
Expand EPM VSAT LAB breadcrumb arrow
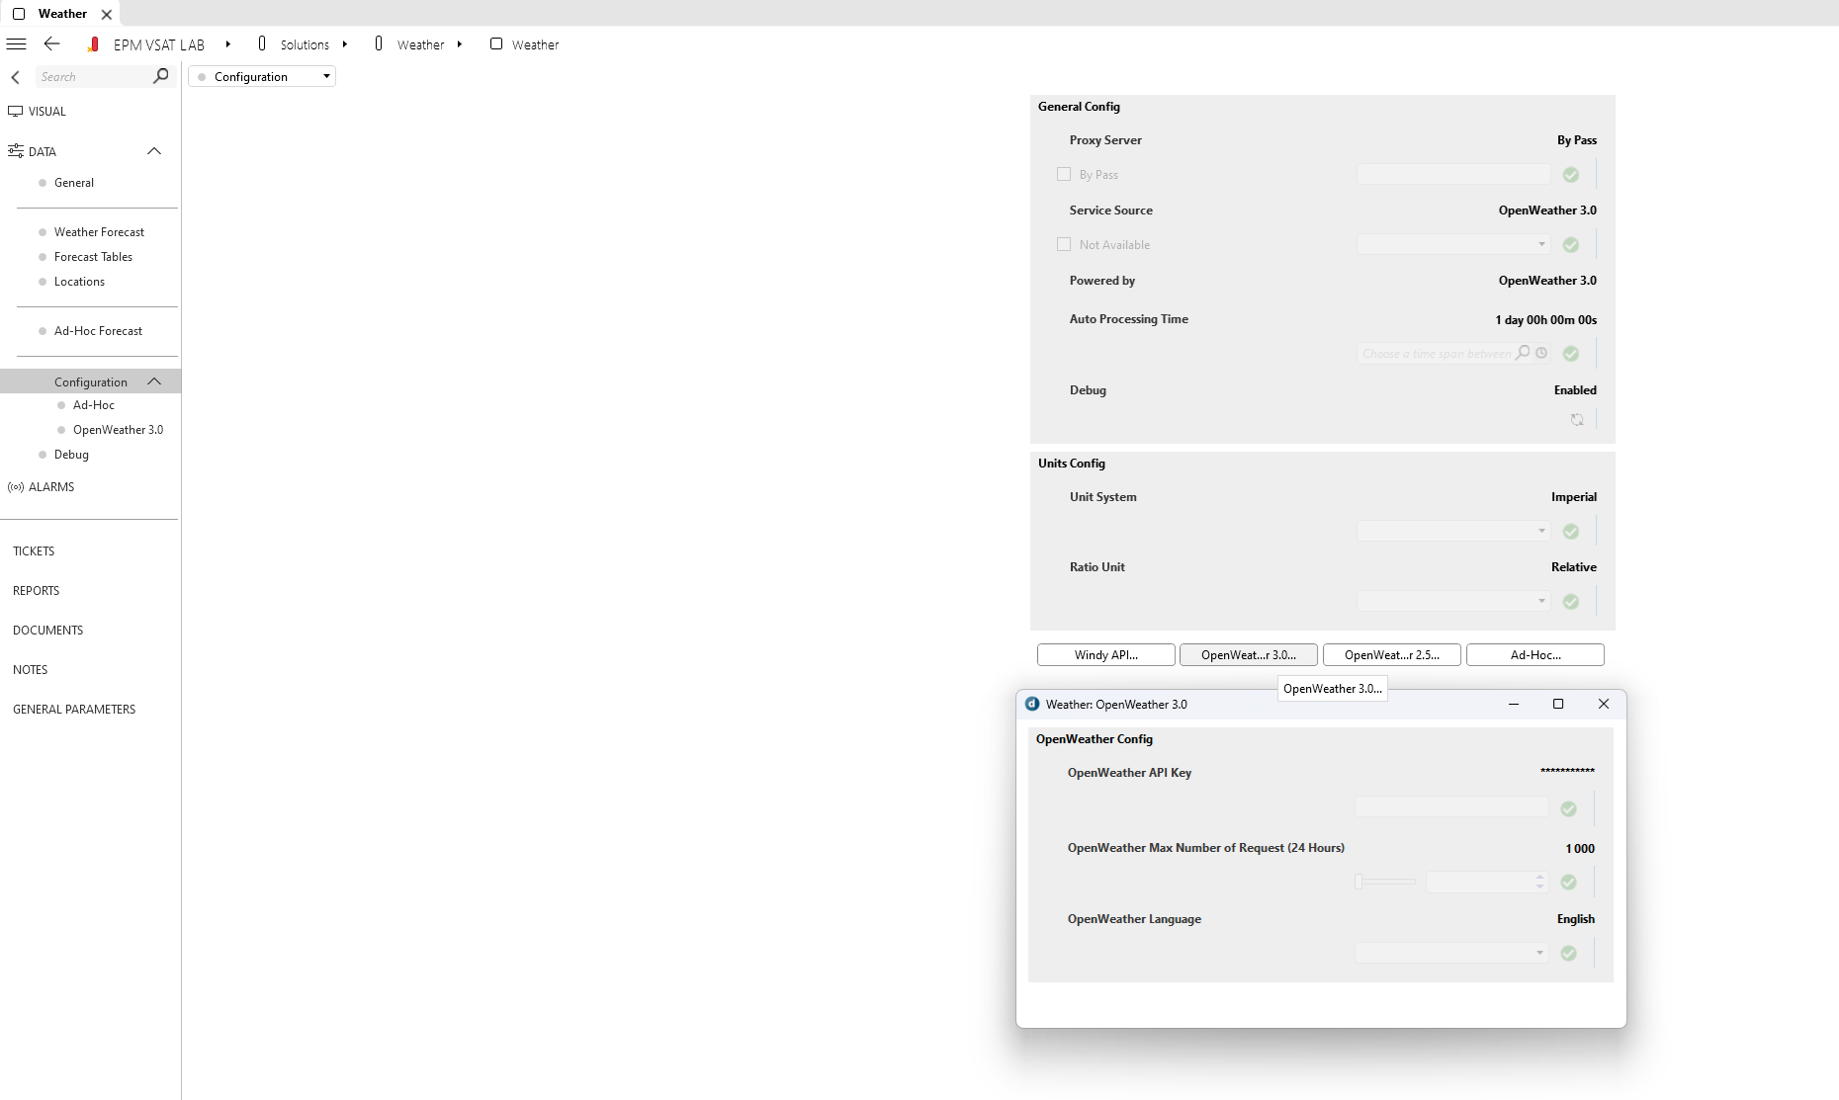(227, 44)
